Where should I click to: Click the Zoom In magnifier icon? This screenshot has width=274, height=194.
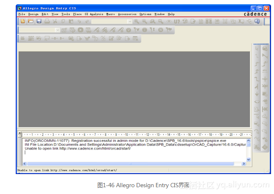tap(137, 21)
